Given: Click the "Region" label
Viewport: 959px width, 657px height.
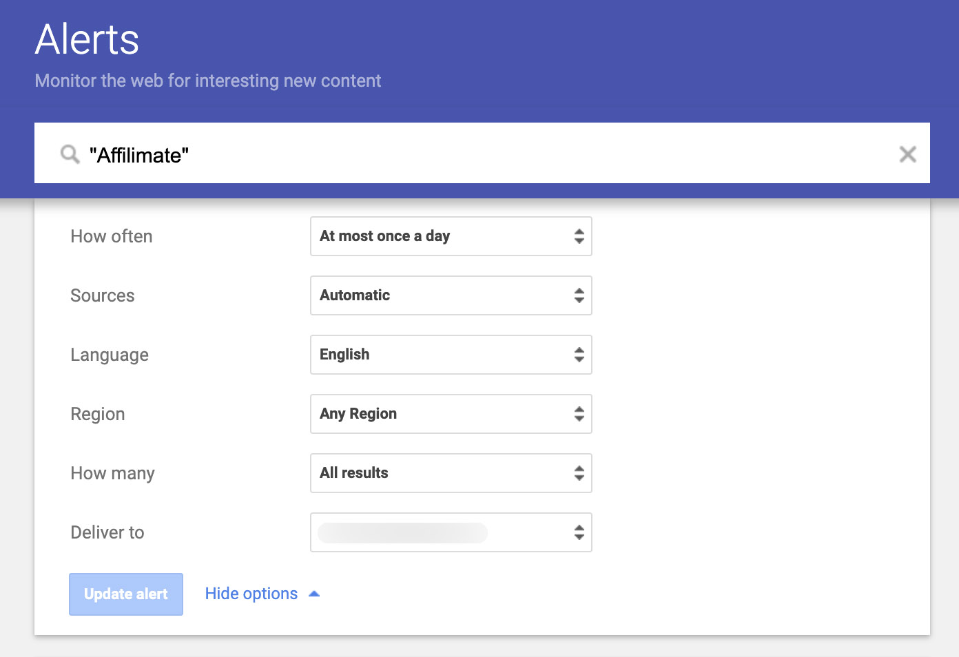Looking at the screenshot, I should (x=98, y=415).
